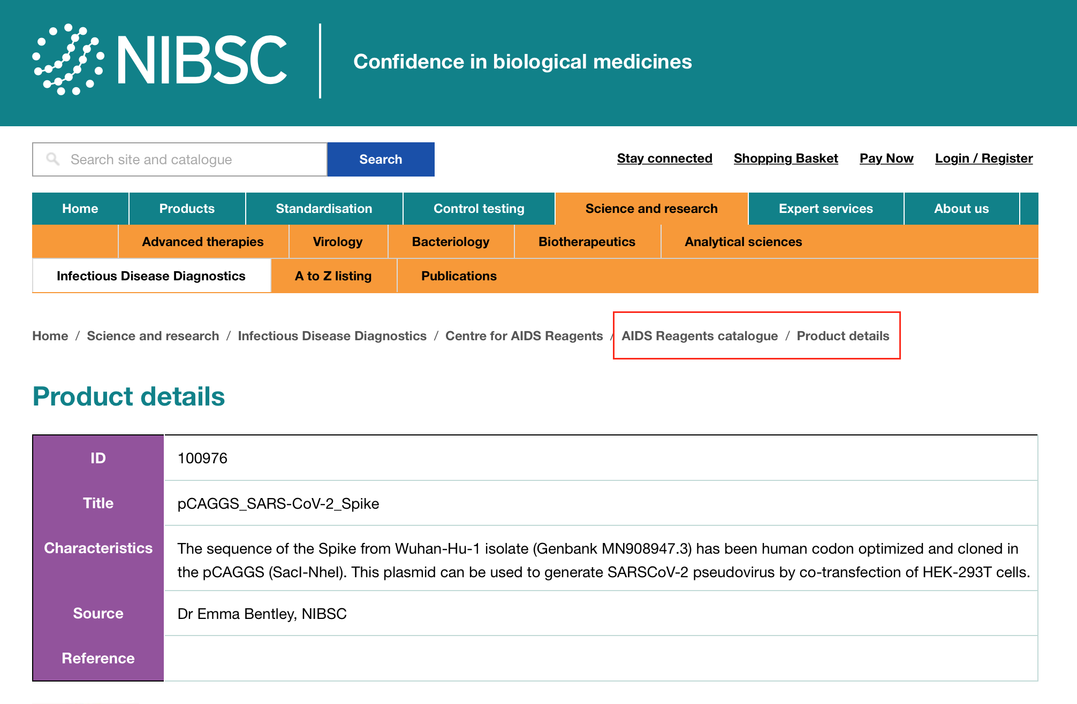Click AIDS Reagents catalogue breadcrumb

[x=699, y=336]
